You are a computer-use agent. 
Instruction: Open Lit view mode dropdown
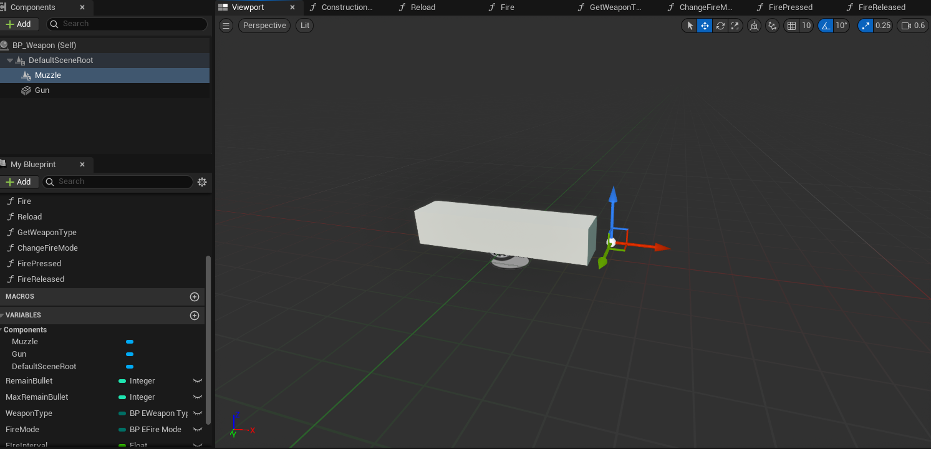pos(305,26)
